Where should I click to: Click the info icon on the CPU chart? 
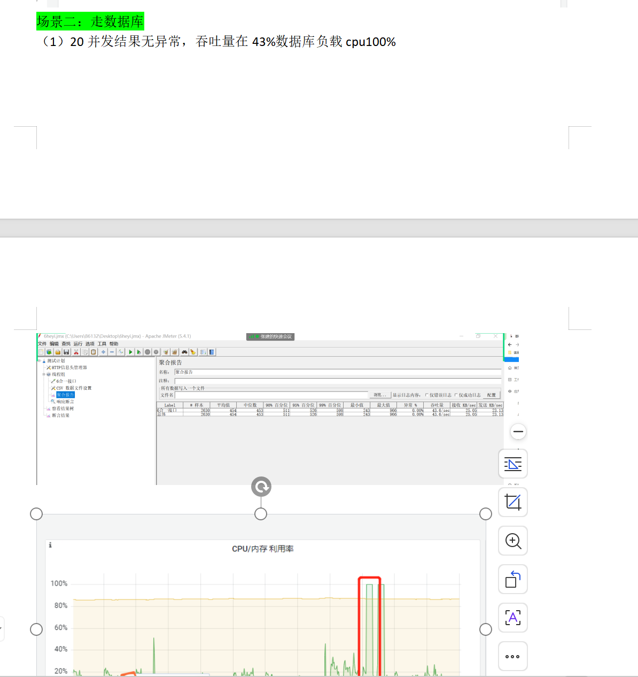(x=50, y=545)
